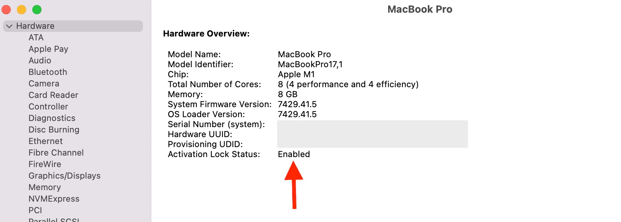
Task: Open Diagnostics in the sidebar
Action: (52, 118)
